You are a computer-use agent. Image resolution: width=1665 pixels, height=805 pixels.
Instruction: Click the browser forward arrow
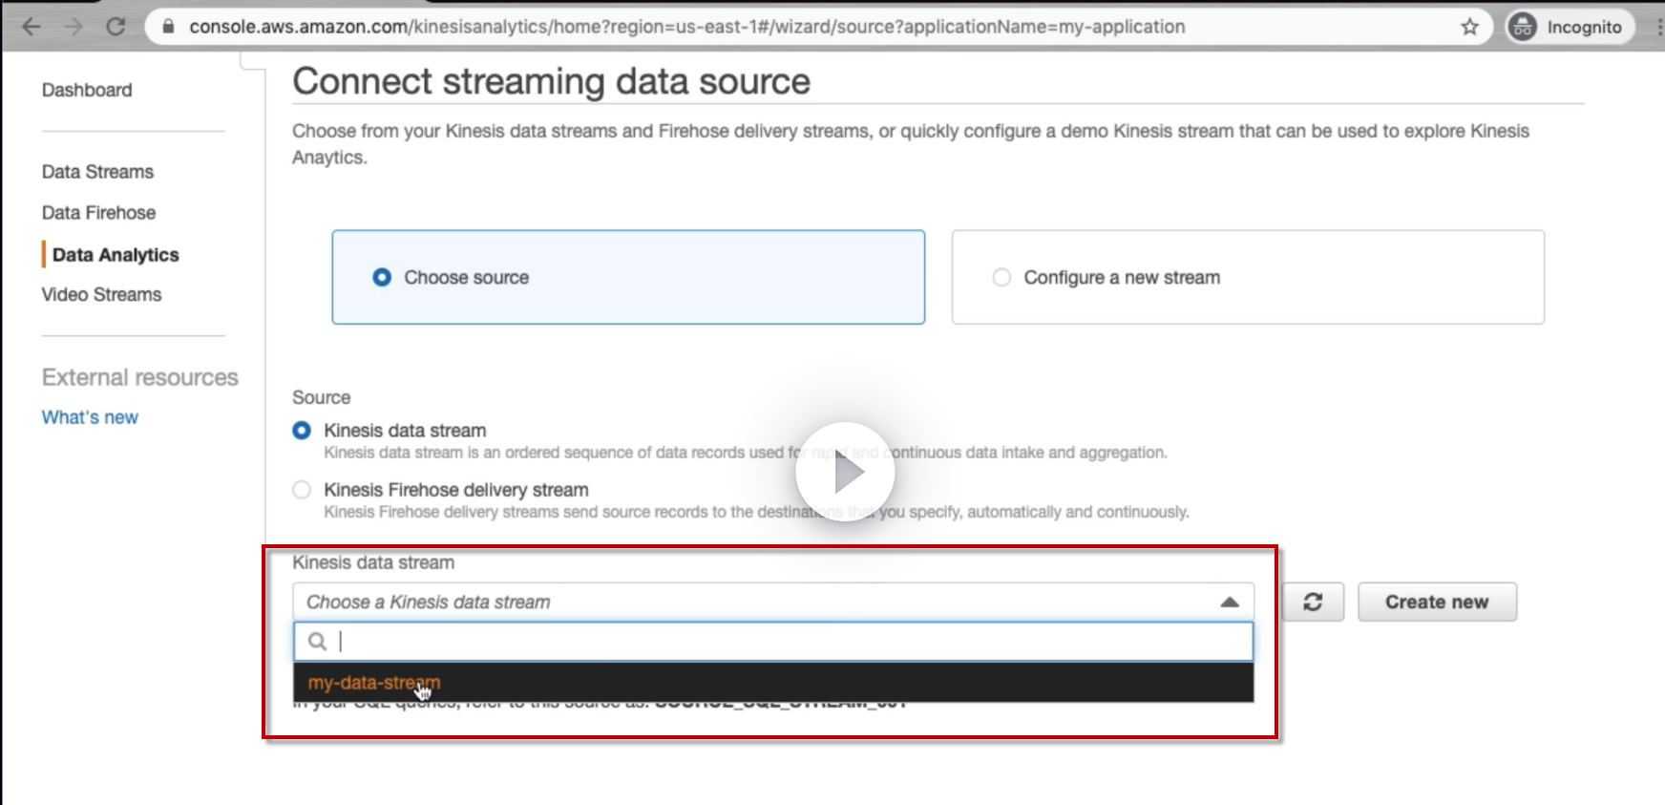(74, 27)
